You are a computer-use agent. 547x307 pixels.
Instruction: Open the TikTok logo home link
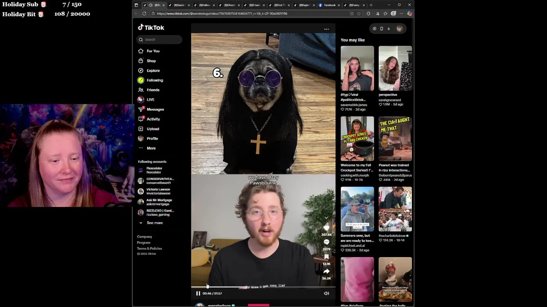tap(151, 27)
